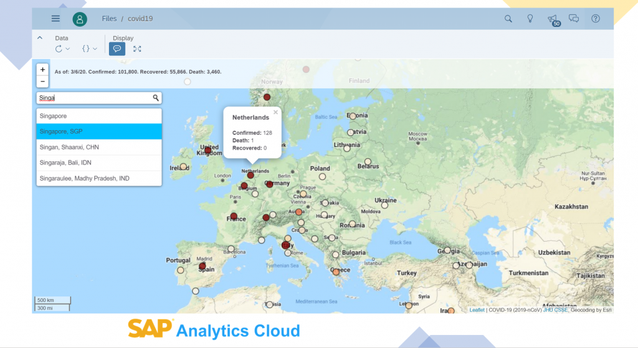This screenshot has height=348, width=638.
Task: Open the user profile avatar
Action: click(x=80, y=19)
